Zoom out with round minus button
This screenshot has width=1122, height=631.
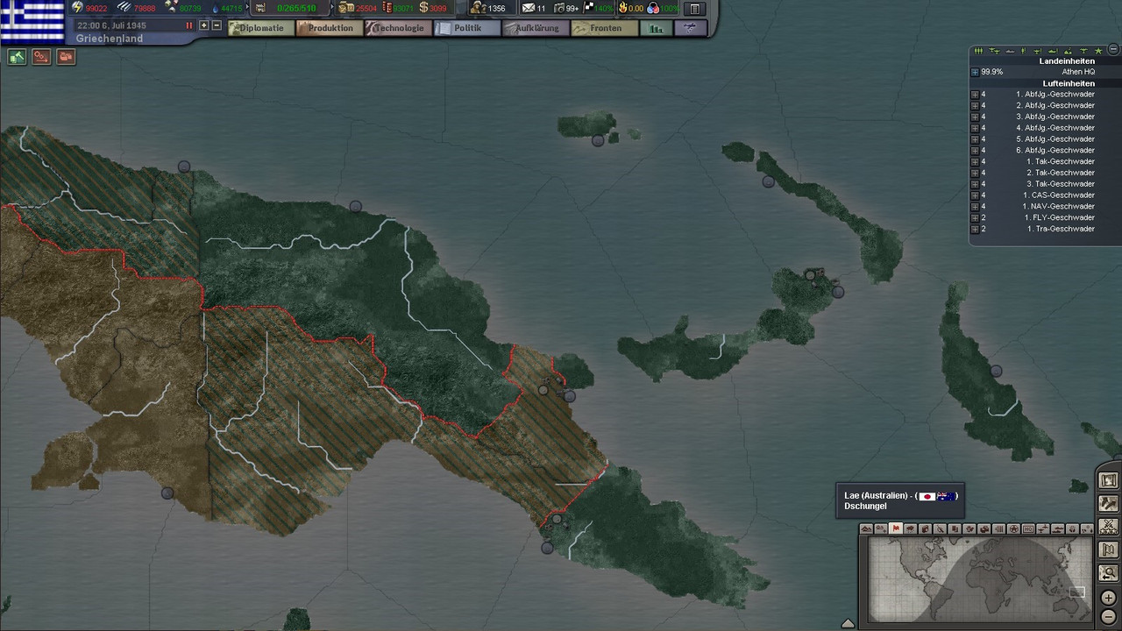1109,616
